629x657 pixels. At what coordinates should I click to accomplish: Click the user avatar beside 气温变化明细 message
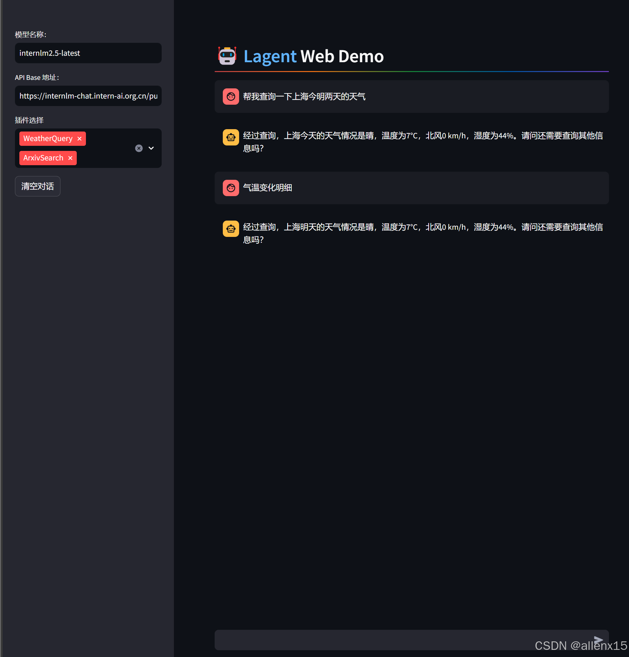pos(231,188)
